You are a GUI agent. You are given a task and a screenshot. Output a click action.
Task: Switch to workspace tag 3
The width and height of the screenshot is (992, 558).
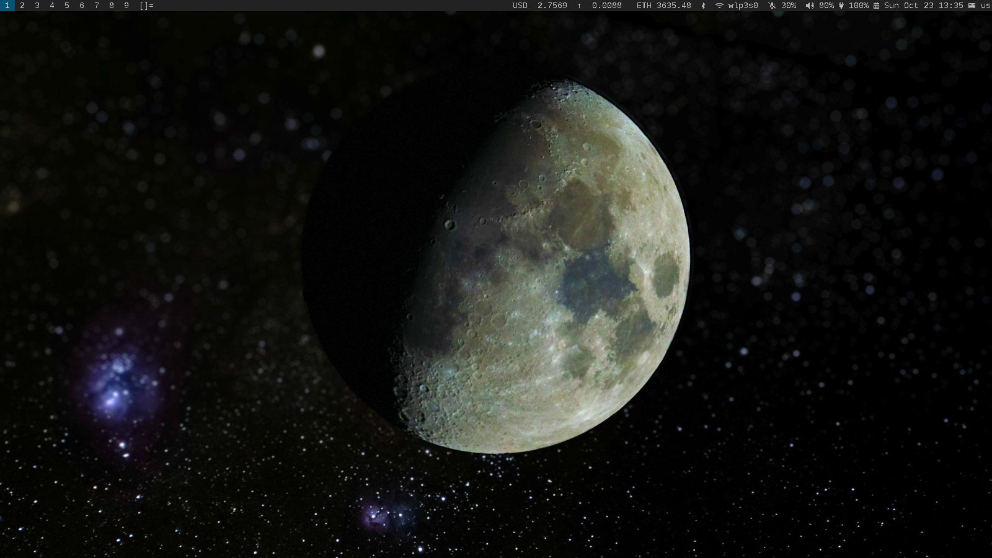pyautogui.click(x=37, y=6)
